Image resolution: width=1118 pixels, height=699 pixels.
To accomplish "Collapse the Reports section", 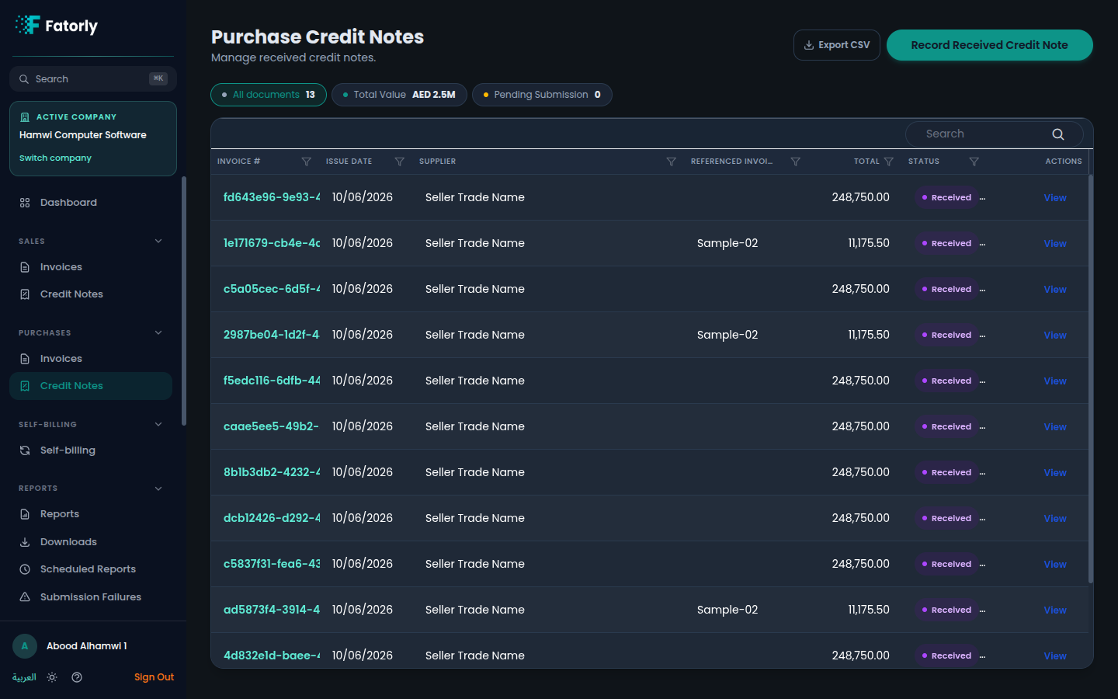I will [158, 489].
